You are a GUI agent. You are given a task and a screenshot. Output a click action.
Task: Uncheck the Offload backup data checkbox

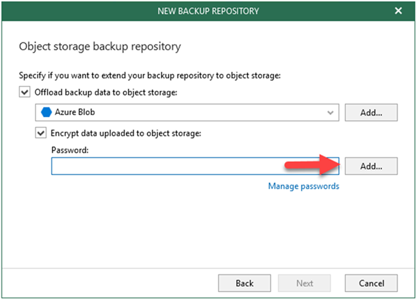(x=25, y=92)
